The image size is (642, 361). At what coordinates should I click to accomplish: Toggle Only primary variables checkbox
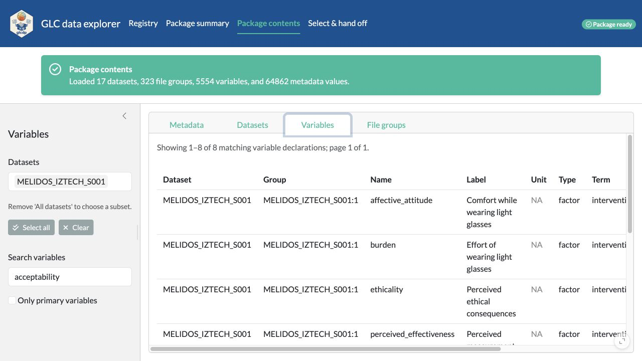12,300
